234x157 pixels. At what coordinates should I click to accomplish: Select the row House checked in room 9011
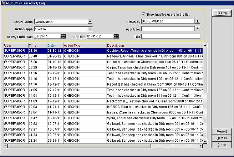click(103, 62)
